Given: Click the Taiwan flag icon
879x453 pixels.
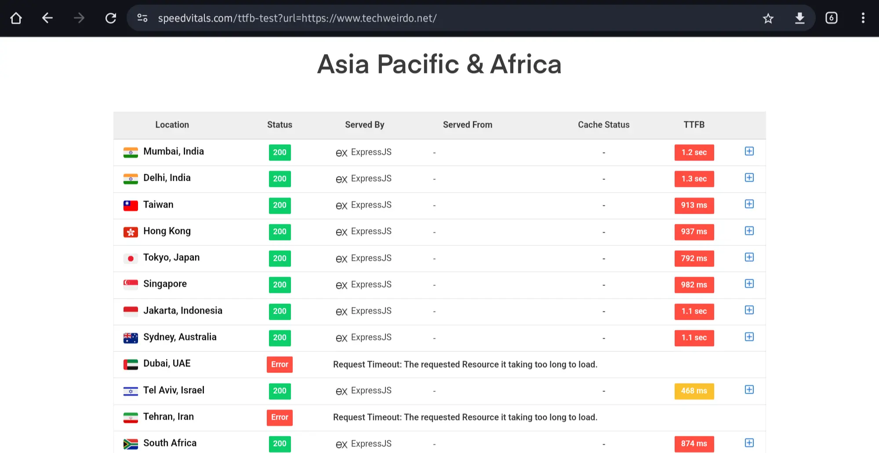Looking at the screenshot, I should click(131, 205).
